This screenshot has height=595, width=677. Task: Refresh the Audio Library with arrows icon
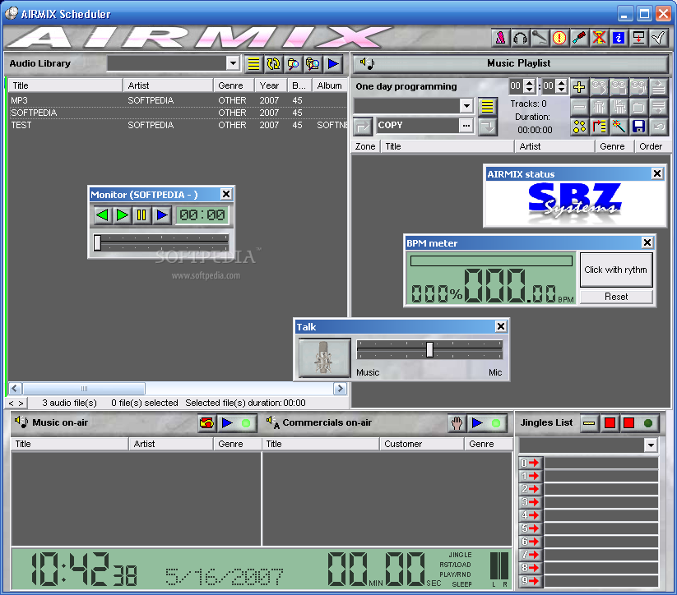click(273, 64)
